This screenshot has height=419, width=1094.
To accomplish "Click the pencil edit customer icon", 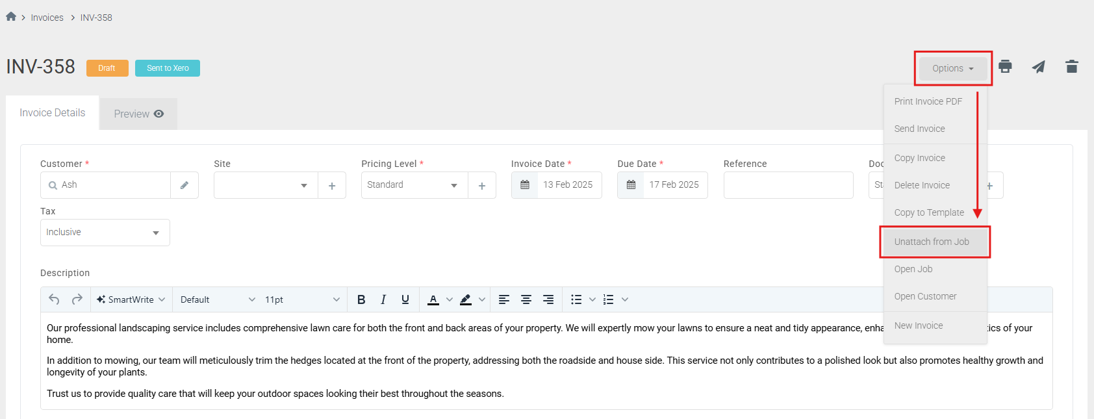I will click(184, 185).
